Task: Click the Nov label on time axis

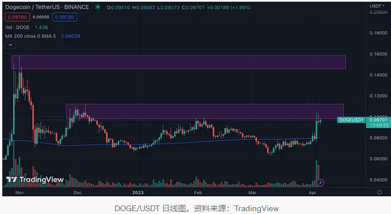Action: 19,193
